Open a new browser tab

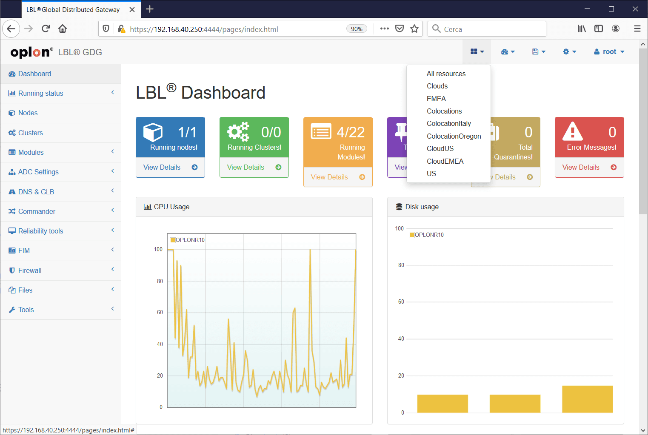point(149,9)
